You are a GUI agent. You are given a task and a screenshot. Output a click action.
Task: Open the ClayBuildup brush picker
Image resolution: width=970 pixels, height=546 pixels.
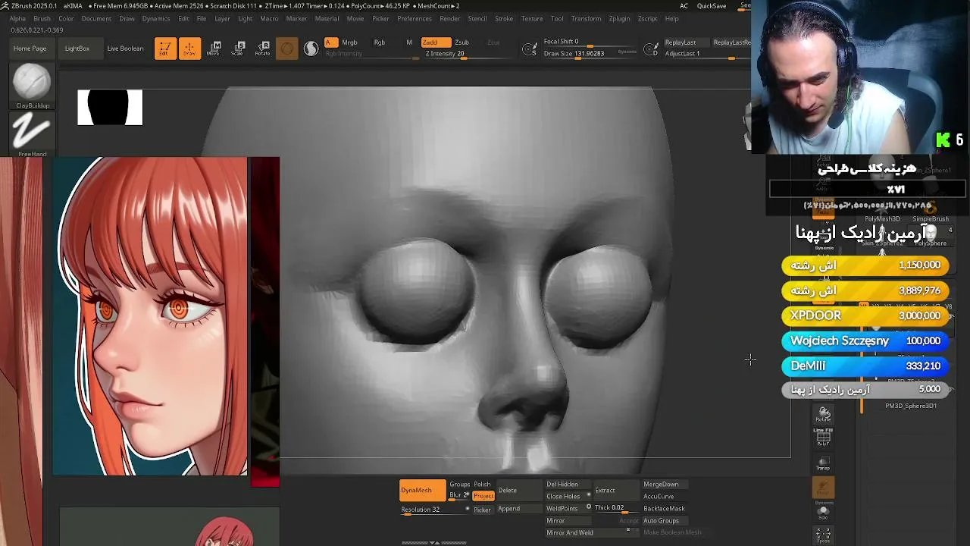point(32,85)
